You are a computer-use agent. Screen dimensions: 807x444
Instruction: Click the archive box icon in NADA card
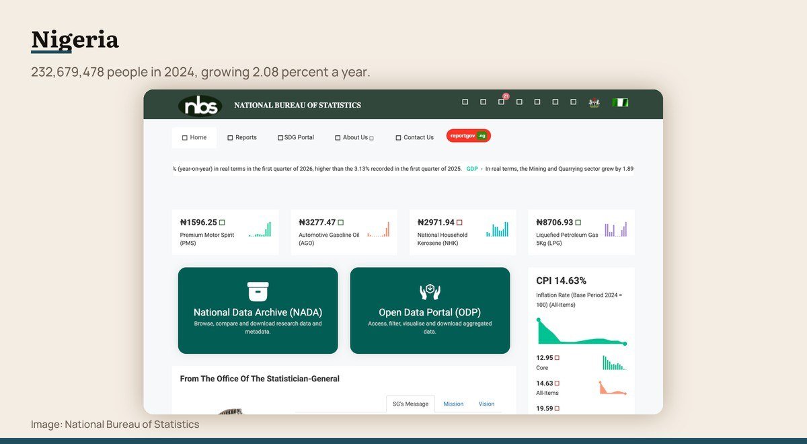258,291
